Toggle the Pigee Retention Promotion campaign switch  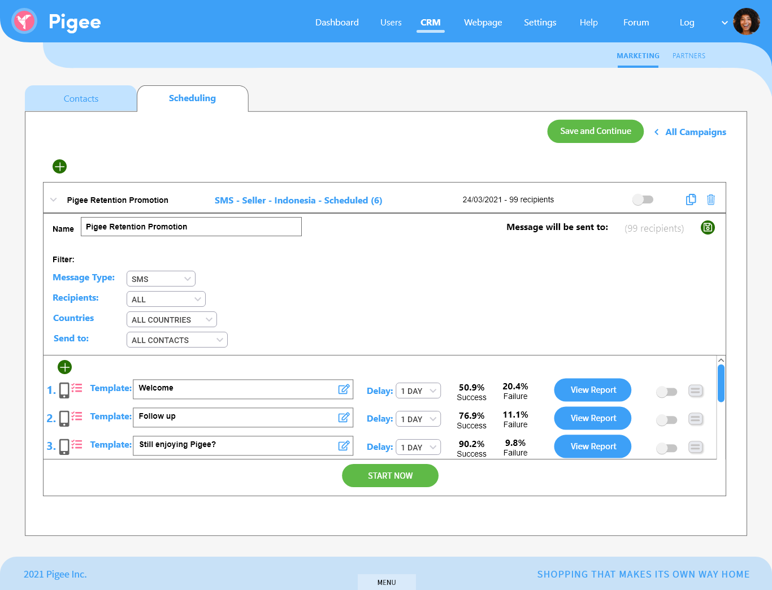click(x=643, y=199)
